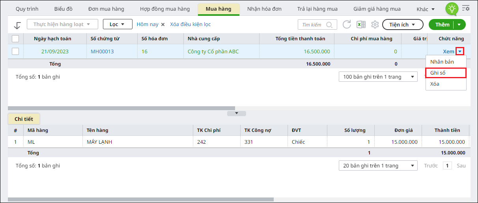Open the 100 bản ghi trên 1 trang dropdown
Viewport: 478px width, 203px height.
378,77
